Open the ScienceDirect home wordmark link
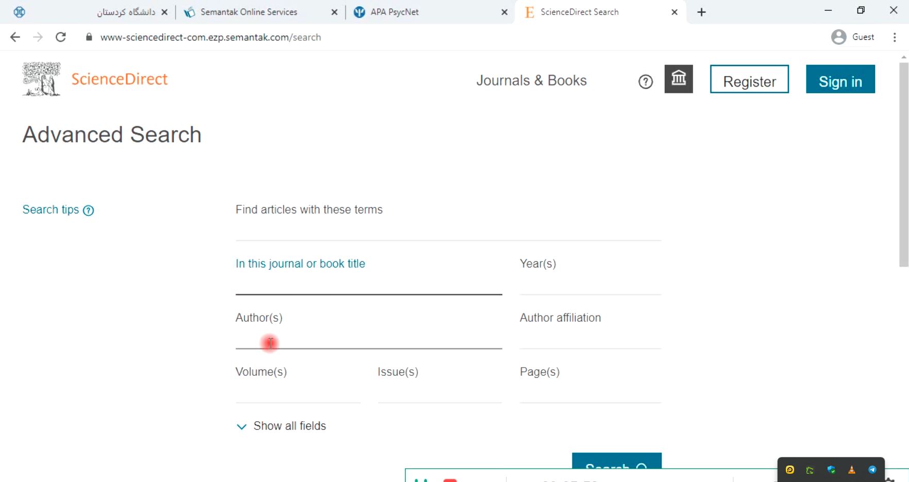 click(119, 79)
